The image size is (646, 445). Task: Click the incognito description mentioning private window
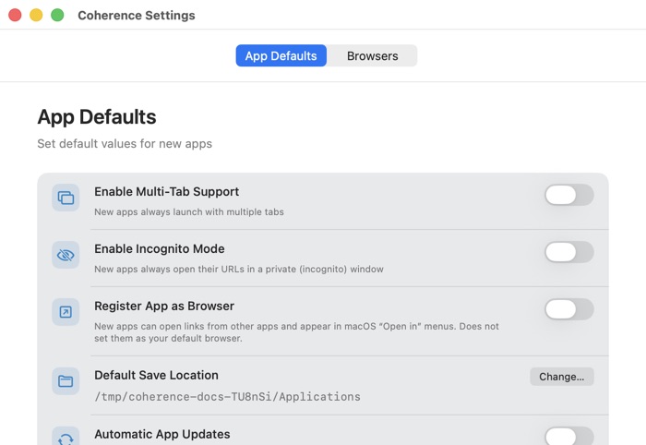point(239,269)
